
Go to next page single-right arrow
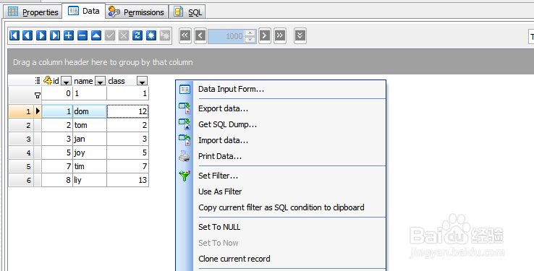click(x=265, y=35)
